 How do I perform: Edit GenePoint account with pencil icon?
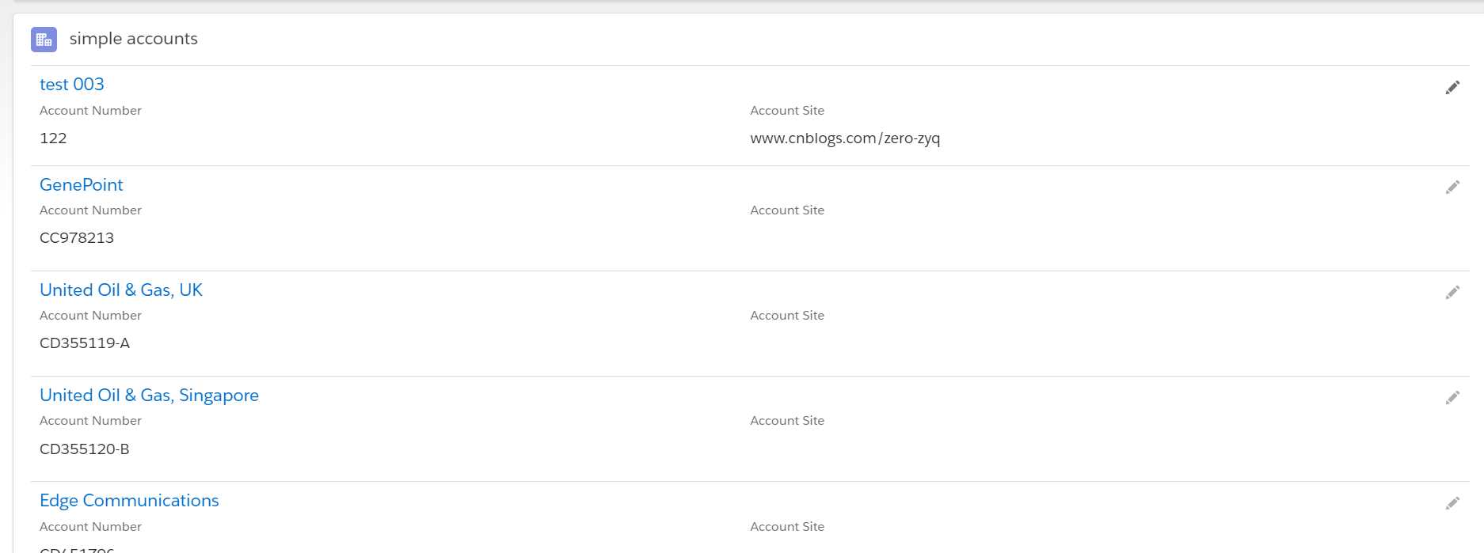pos(1452,187)
